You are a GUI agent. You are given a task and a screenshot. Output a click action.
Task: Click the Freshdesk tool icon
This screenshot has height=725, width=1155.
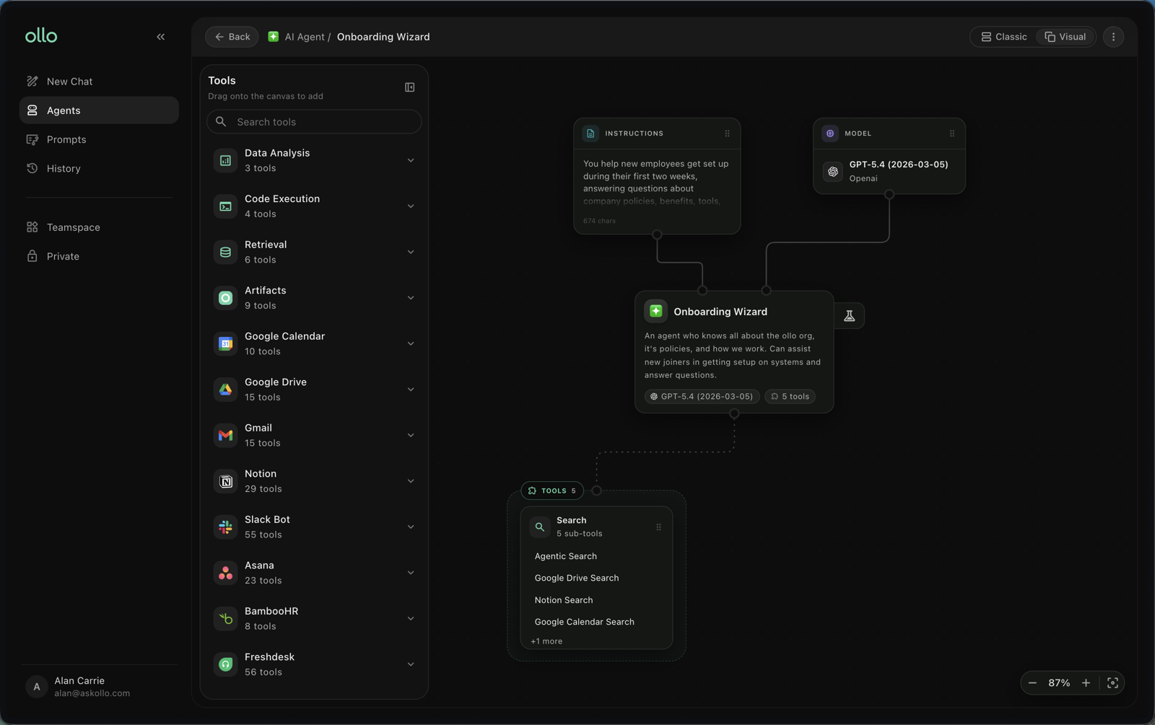click(226, 664)
